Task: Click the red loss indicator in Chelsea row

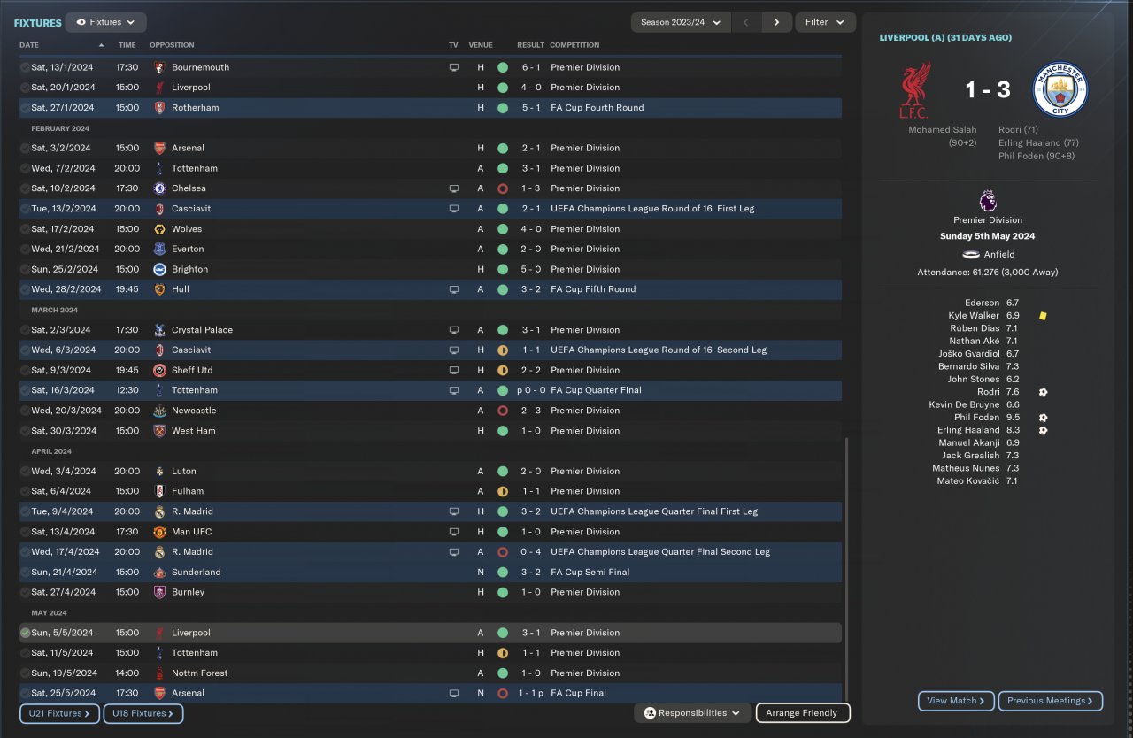Action: point(503,188)
